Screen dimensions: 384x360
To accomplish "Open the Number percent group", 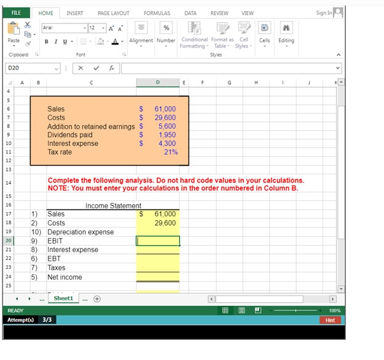I will tap(166, 34).
